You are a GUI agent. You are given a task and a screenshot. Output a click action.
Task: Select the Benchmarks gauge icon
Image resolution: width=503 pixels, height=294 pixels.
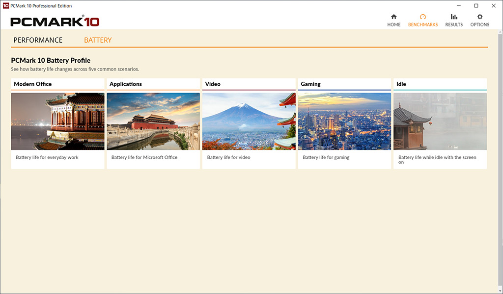coord(423,17)
